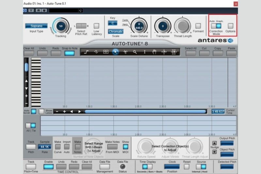Click the Paste button

point(231,53)
